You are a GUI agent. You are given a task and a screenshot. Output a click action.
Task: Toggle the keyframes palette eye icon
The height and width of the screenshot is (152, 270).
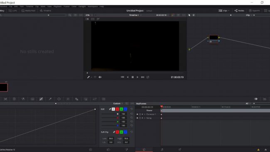[256, 99]
